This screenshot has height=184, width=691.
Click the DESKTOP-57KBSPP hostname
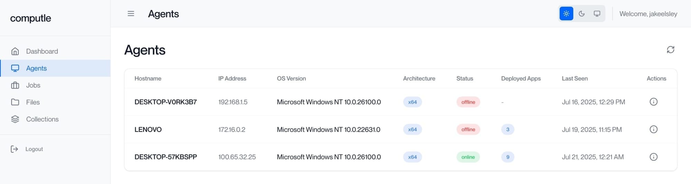pos(165,157)
